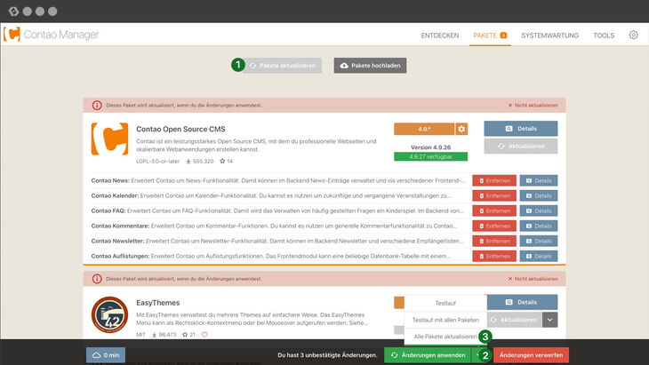Image resolution: width=649 pixels, height=365 pixels.
Task: Select Alle Pakete aktualisieren in the menu
Action: [x=445, y=337]
